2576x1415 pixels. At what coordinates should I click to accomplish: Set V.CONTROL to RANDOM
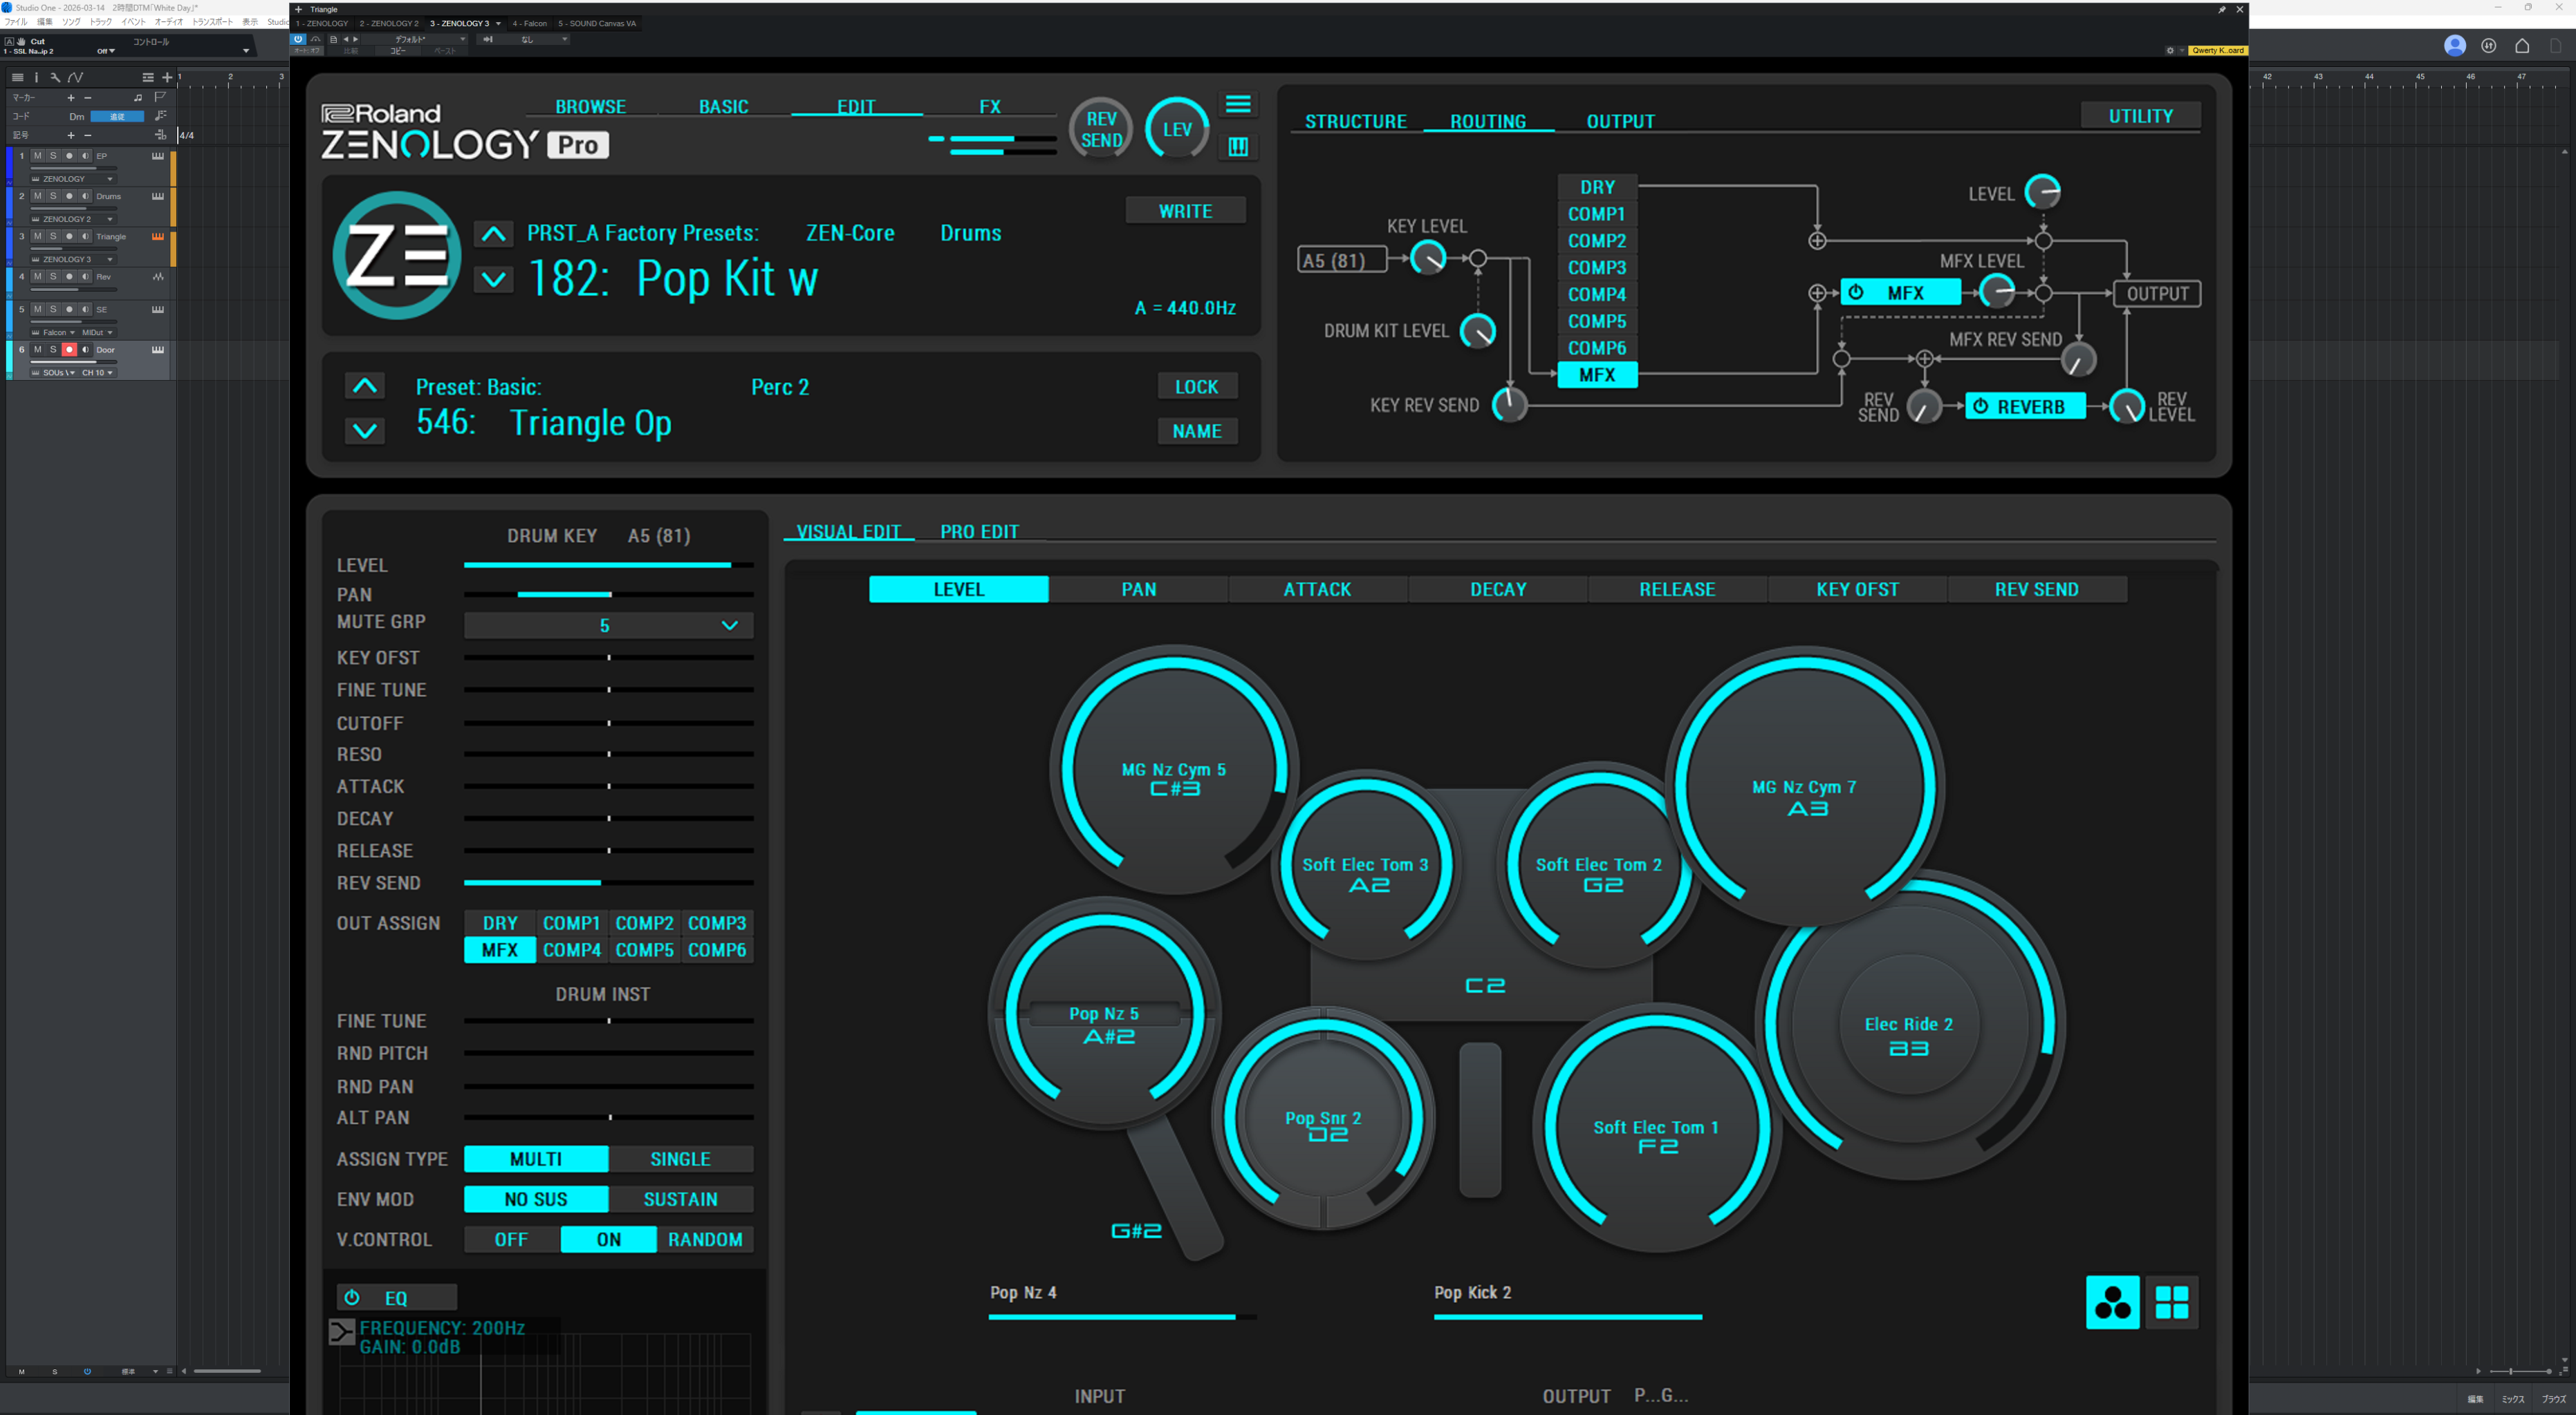point(705,1239)
